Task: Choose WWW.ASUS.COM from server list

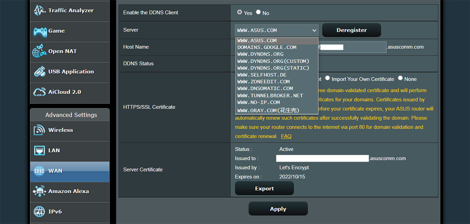Action: click(x=277, y=41)
